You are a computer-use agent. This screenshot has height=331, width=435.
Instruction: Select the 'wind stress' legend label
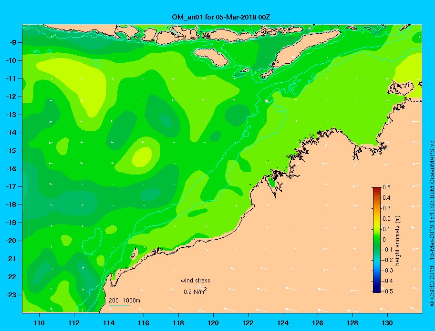(x=195, y=281)
